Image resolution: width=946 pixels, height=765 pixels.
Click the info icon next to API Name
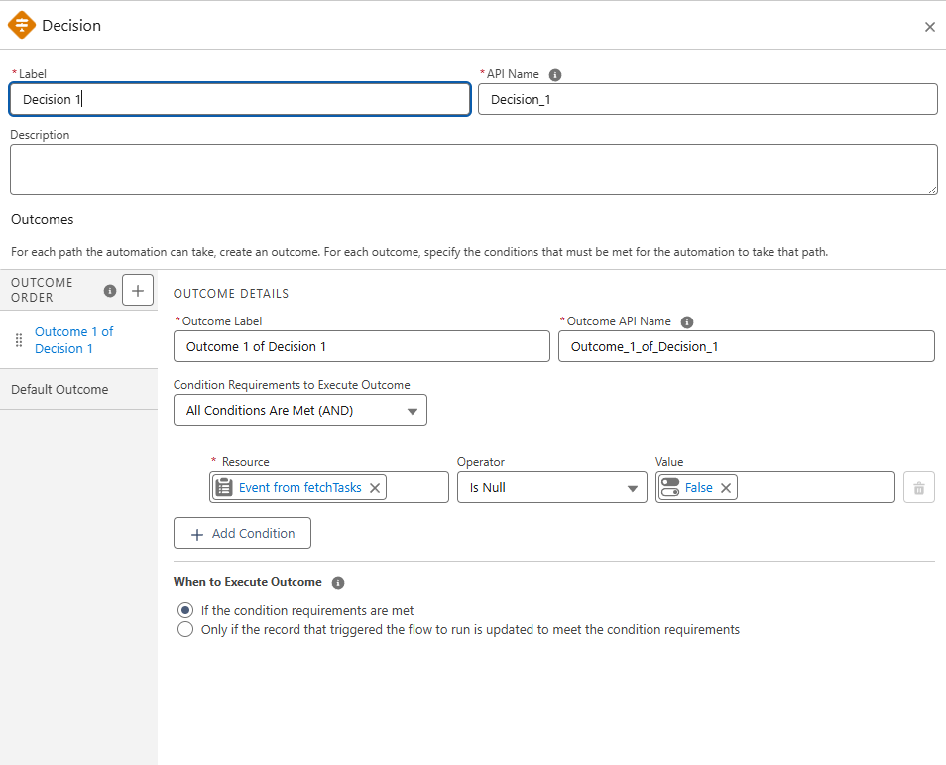pos(554,73)
